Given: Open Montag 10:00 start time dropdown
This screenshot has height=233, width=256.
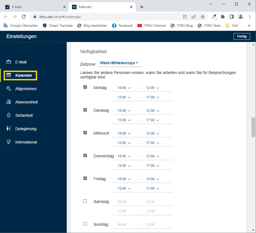Looking at the screenshot, I should pos(124,88).
